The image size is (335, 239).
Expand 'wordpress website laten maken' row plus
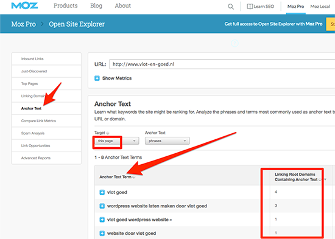(102, 206)
